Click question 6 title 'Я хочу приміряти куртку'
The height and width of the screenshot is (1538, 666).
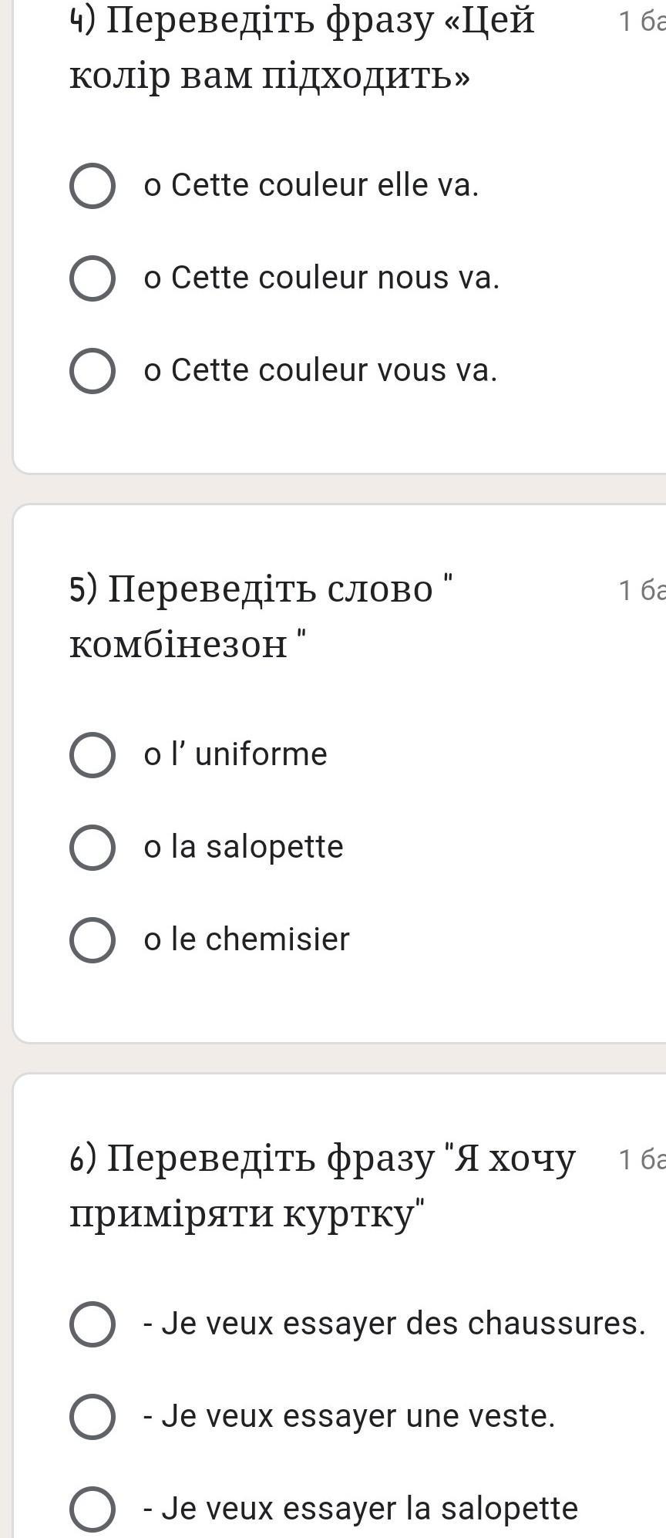click(x=322, y=1186)
